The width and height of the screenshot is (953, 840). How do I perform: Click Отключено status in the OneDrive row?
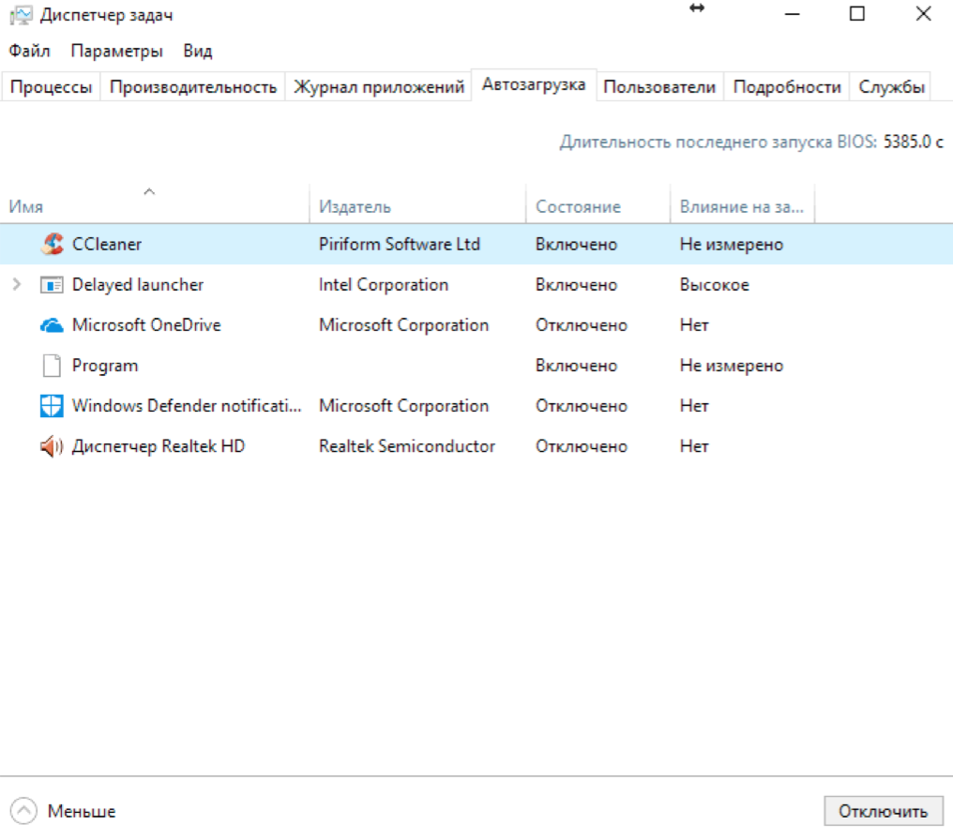point(581,325)
